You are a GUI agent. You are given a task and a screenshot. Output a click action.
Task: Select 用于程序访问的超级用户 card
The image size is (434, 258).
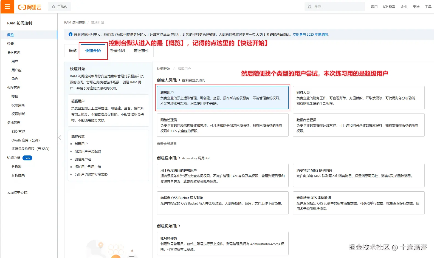(x=223, y=175)
